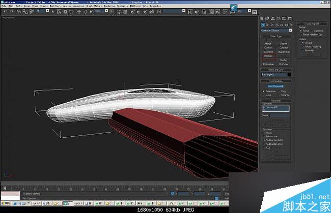Select the Shapes create category icon
Screen dimensions: 331x213
click(267, 25)
